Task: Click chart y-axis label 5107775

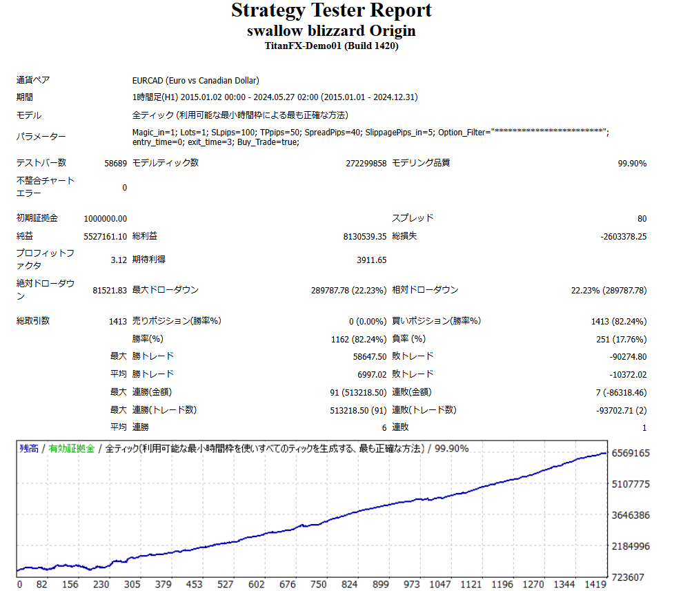Action: pos(631,484)
